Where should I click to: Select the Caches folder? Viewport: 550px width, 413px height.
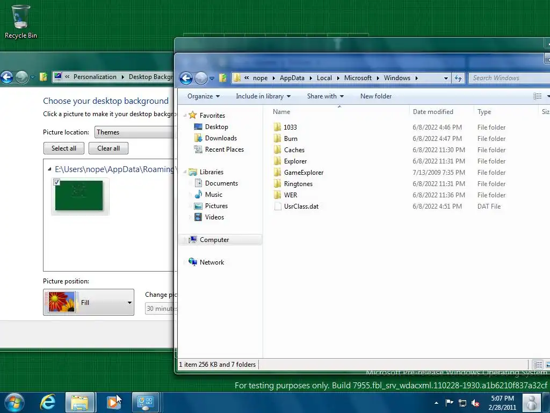[294, 150]
